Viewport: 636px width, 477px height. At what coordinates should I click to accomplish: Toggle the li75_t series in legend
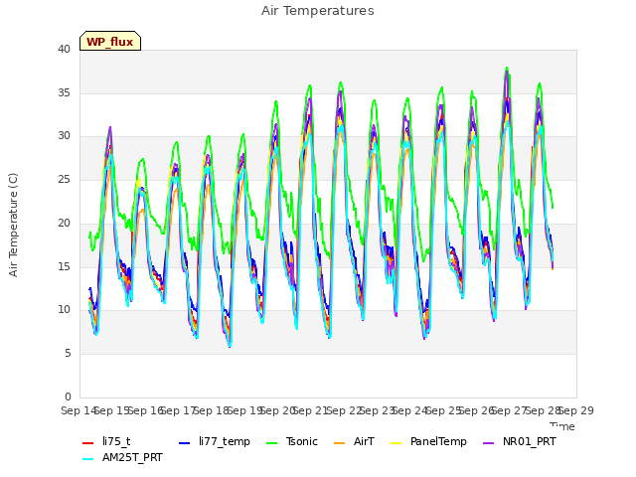pos(106,441)
